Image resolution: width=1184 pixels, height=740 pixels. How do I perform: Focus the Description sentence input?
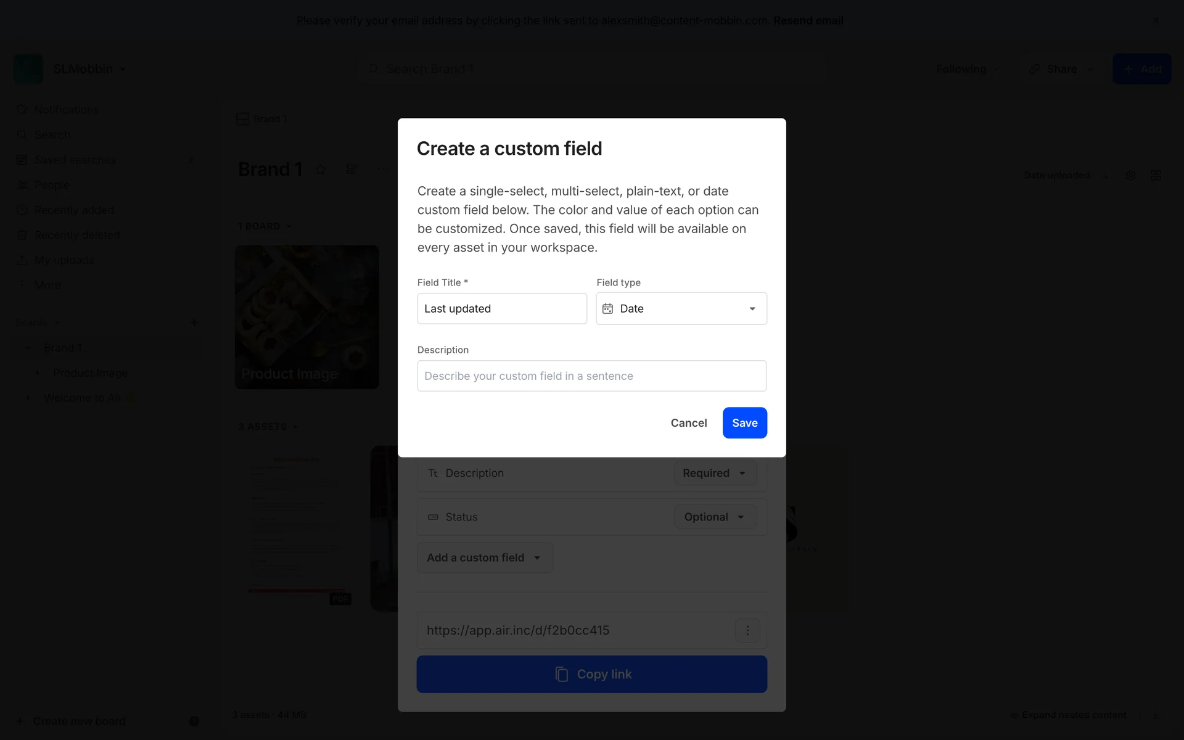(x=591, y=376)
